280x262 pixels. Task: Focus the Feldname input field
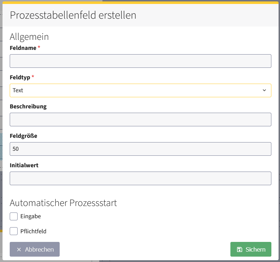pyautogui.click(x=140, y=61)
